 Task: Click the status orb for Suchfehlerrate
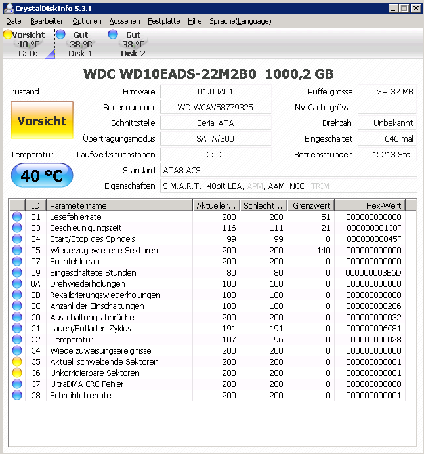click(17, 262)
